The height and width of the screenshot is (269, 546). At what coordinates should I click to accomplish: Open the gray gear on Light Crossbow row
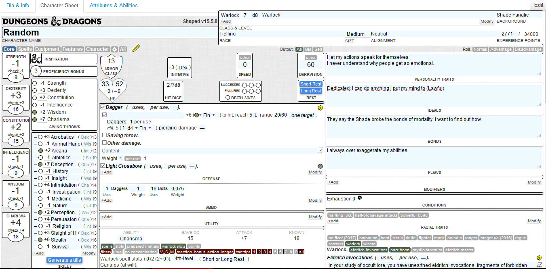[x=320, y=166]
